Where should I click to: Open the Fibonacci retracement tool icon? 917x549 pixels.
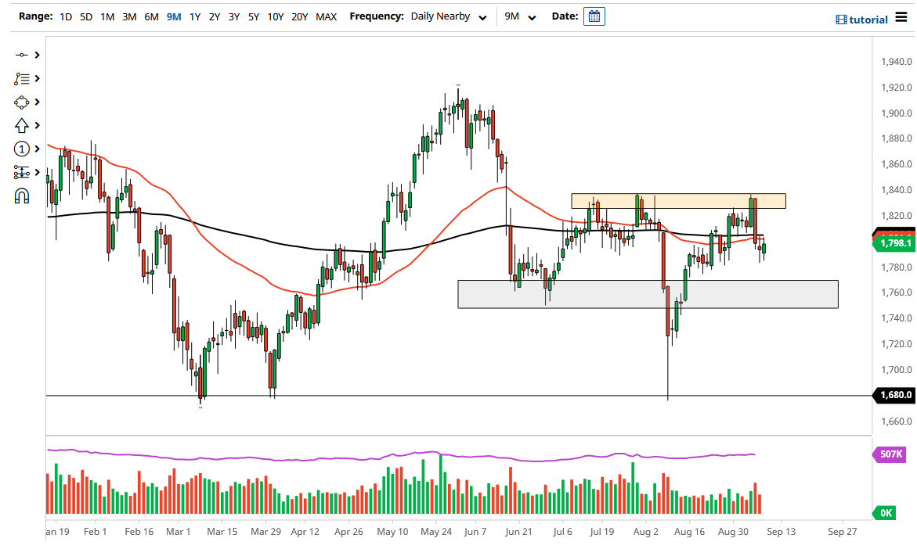coord(21,78)
